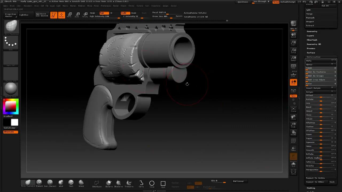Activate the Scale transform tool
The width and height of the screenshot is (342, 192).
(77, 15)
